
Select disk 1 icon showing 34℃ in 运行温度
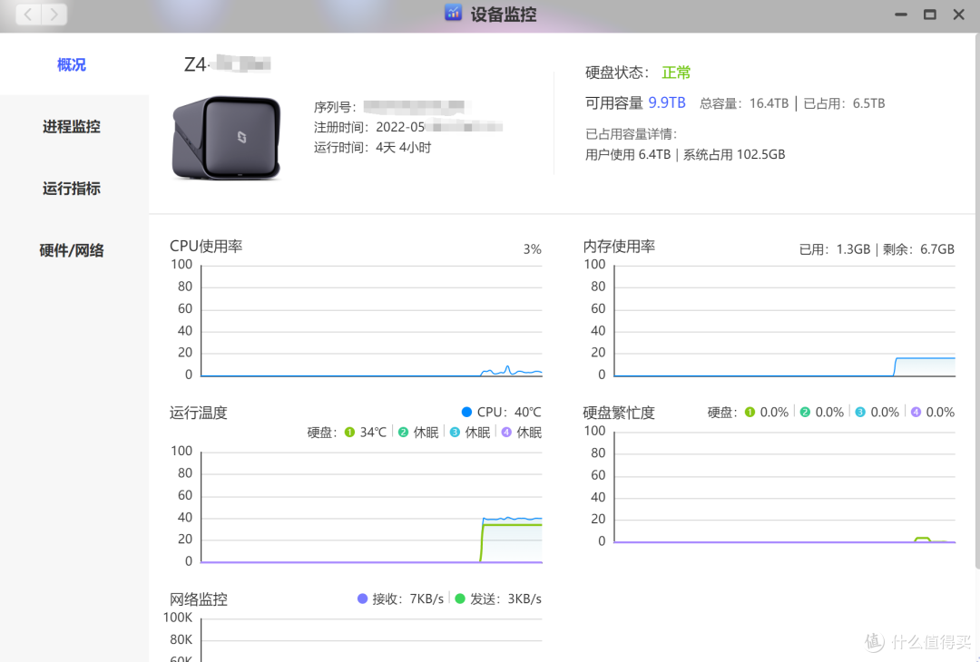pyautogui.click(x=349, y=433)
